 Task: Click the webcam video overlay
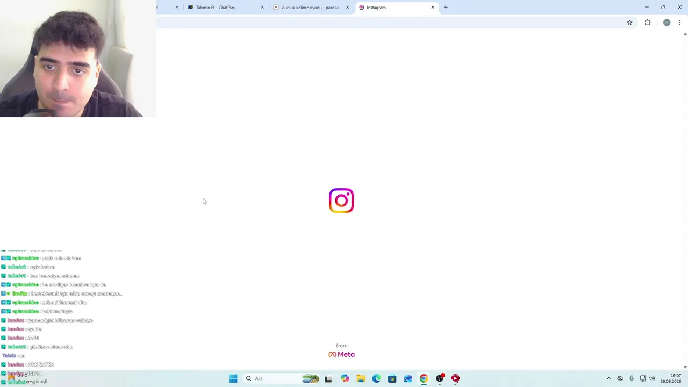(x=78, y=59)
